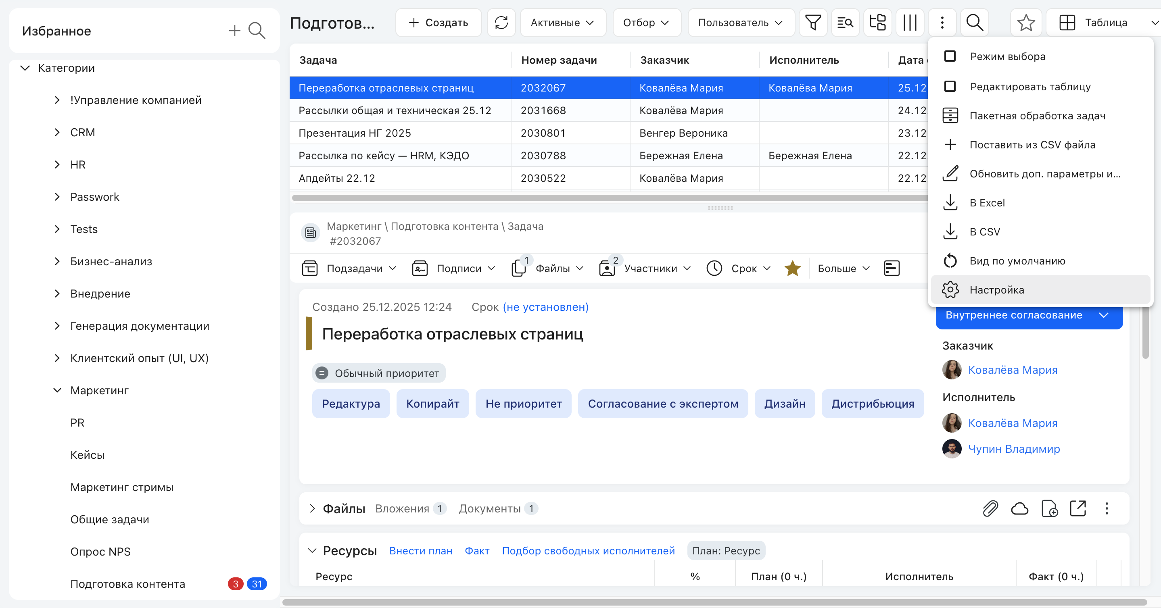Export list В Excel
The image size is (1161, 608).
point(1040,203)
